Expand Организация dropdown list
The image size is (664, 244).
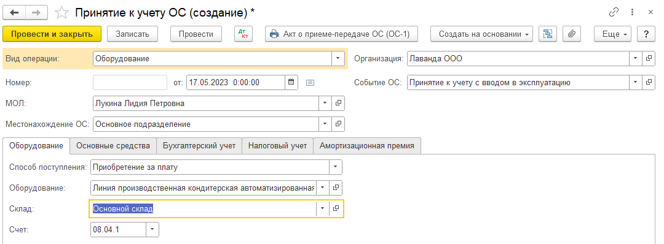pos(635,59)
